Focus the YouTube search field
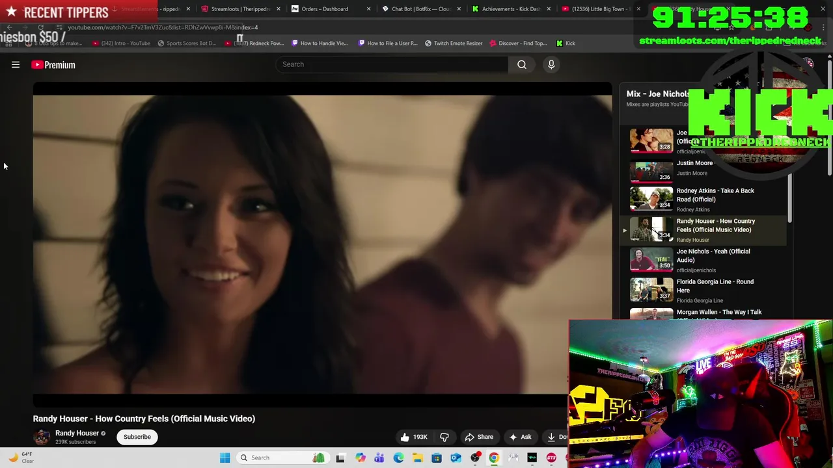833x468 pixels. click(392, 64)
